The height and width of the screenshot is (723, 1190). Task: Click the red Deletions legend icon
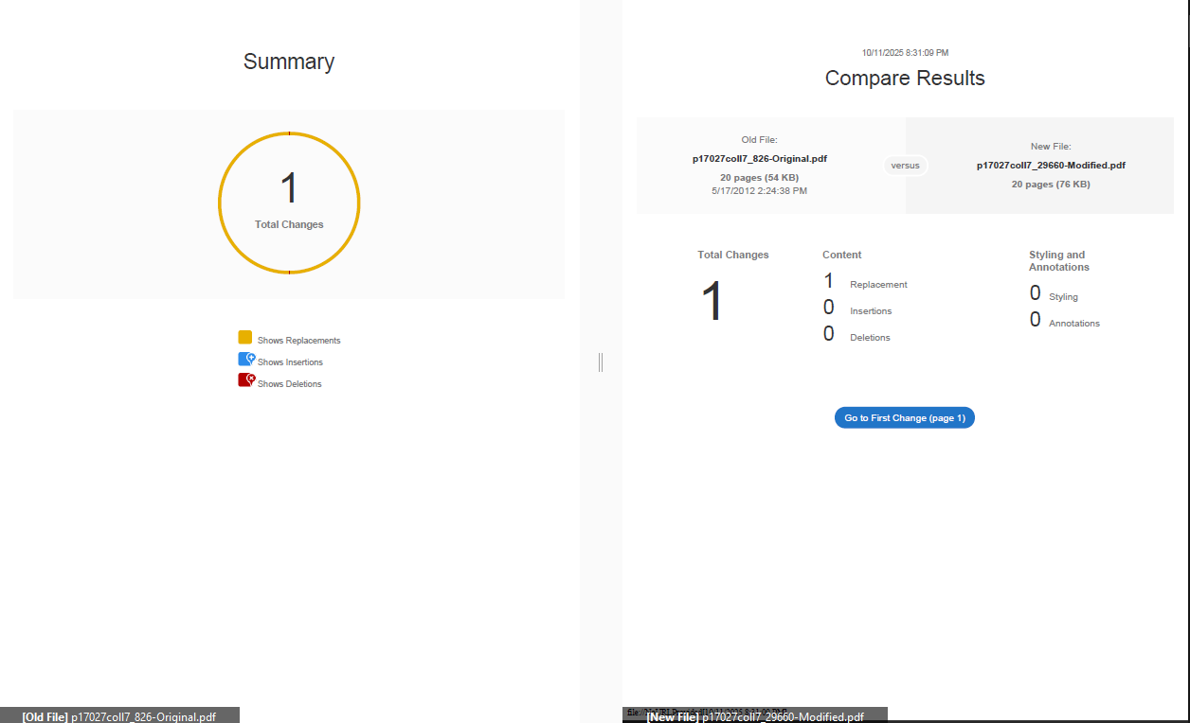point(245,380)
